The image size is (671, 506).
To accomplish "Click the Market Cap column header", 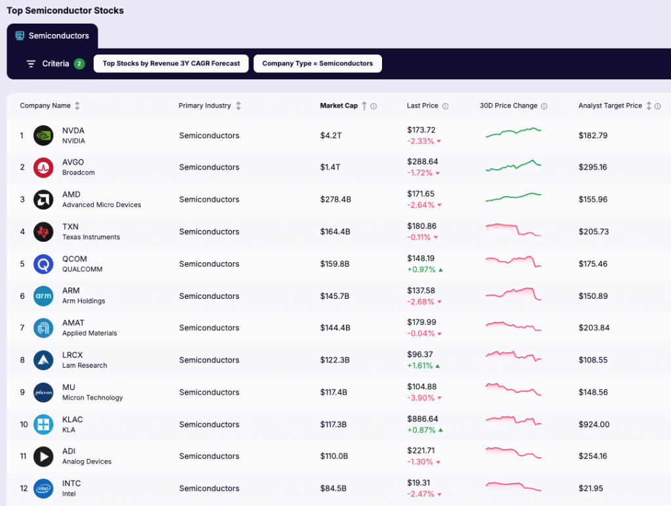I will tap(339, 106).
